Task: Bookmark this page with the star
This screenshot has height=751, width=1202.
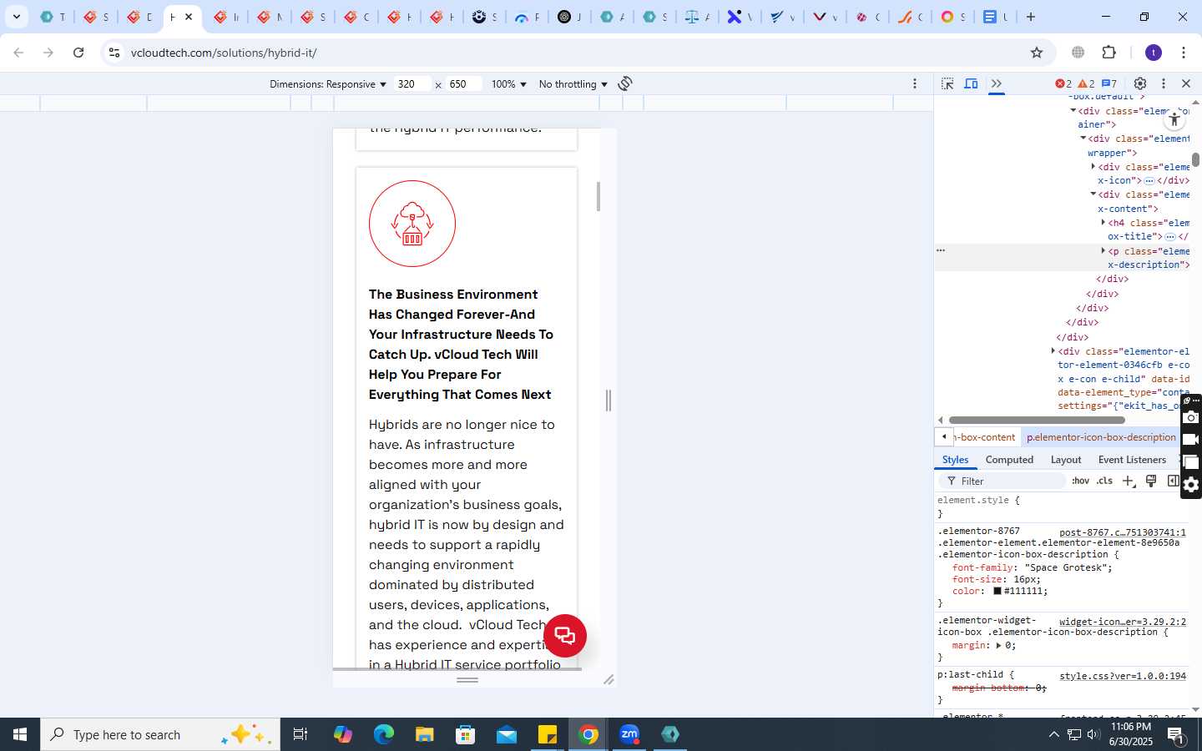Action: 1037,53
